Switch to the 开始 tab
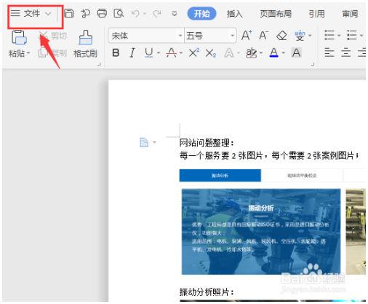Image resolution: width=368 pixels, height=304 pixels. coord(201,14)
